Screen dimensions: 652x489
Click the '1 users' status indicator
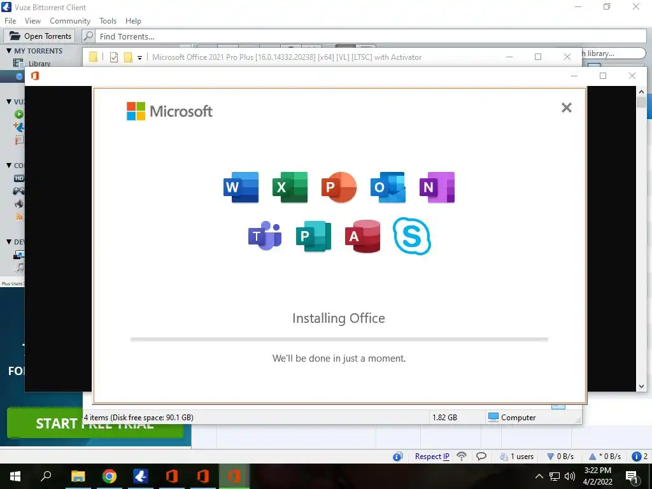(x=517, y=457)
